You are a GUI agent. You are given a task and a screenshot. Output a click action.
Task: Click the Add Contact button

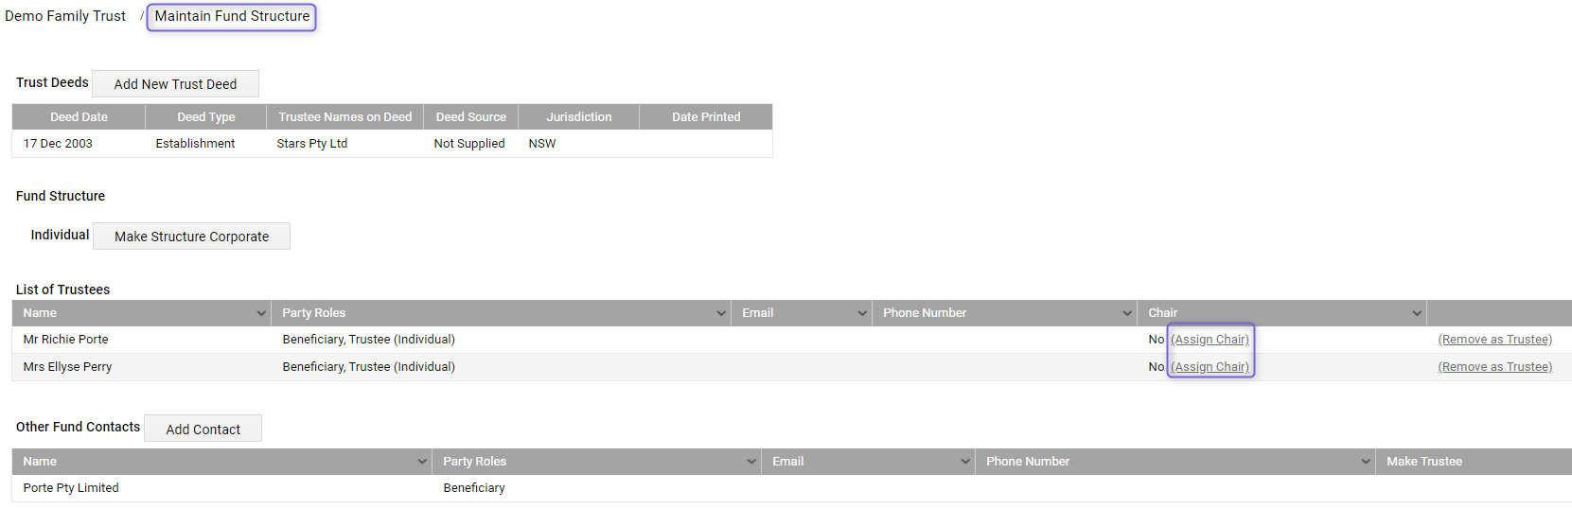pos(203,430)
